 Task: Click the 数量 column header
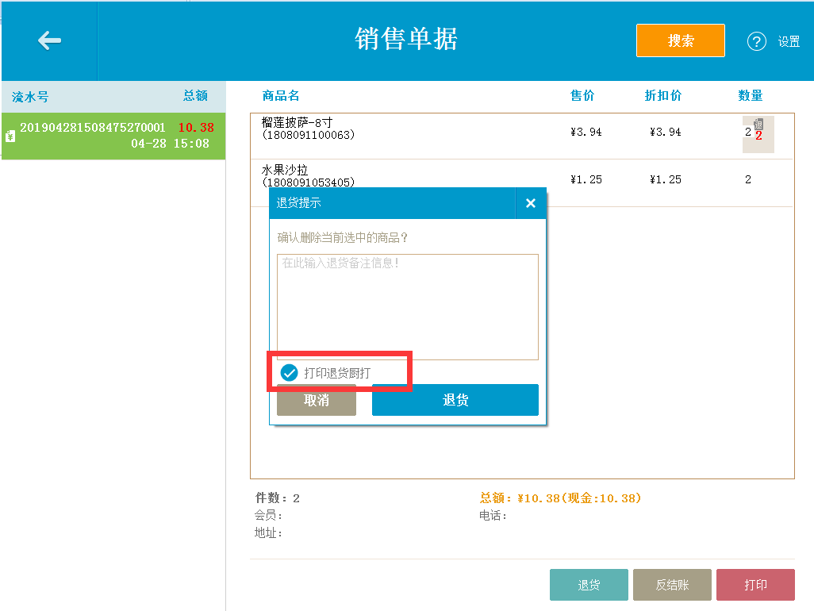[x=750, y=95]
